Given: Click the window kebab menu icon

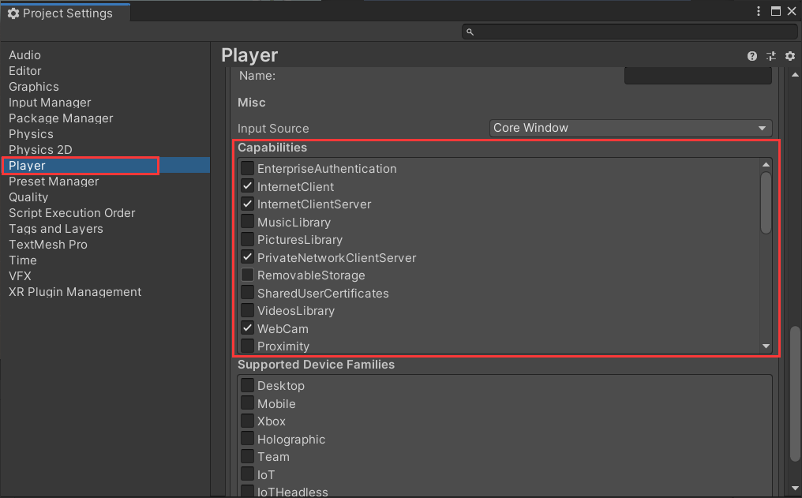Looking at the screenshot, I should point(759,11).
